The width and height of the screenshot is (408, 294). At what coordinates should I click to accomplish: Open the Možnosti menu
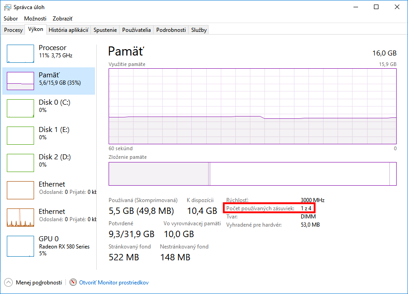pyautogui.click(x=35, y=19)
